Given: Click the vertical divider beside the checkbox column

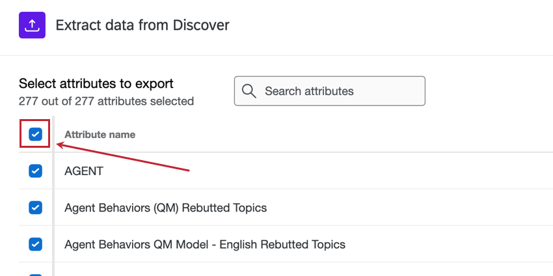Looking at the screenshot, I should coord(53,195).
